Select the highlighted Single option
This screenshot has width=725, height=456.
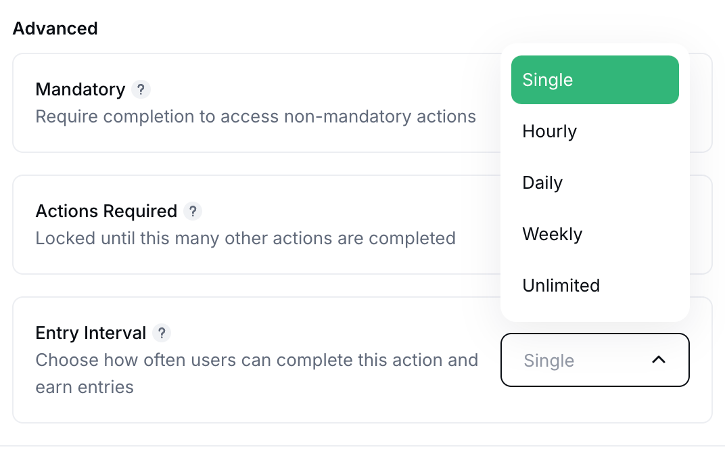point(594,80)
